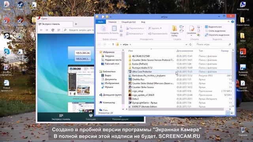Select Музыка library in navigation pane
The height and width of the screenshot is (142, 253).
click(x=107, y=87)
